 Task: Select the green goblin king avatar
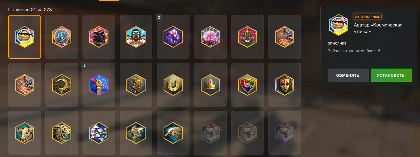pyautogui.click(x=247, y=37)
